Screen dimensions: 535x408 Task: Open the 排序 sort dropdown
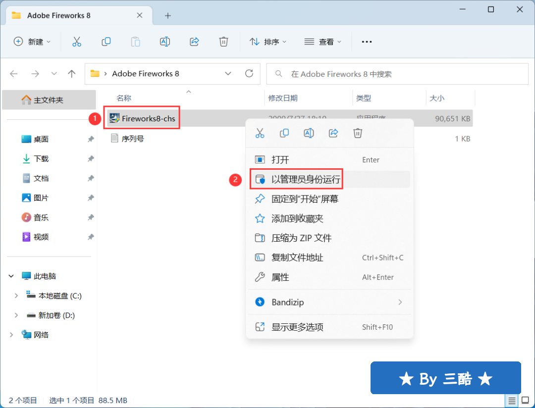pos(268,42)
